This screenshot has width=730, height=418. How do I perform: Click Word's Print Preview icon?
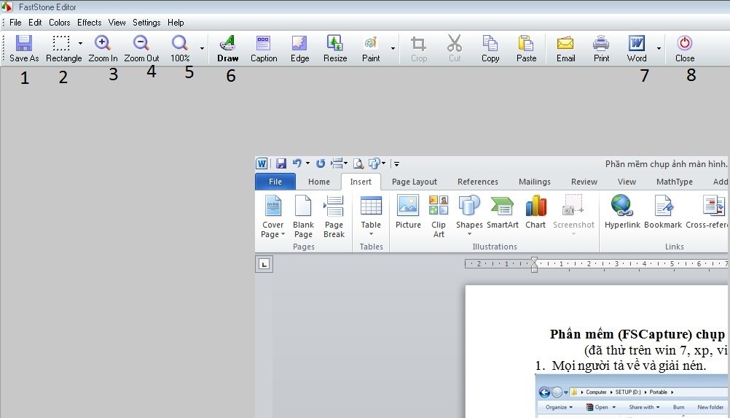pyautogui.click(x=358, y=163)
